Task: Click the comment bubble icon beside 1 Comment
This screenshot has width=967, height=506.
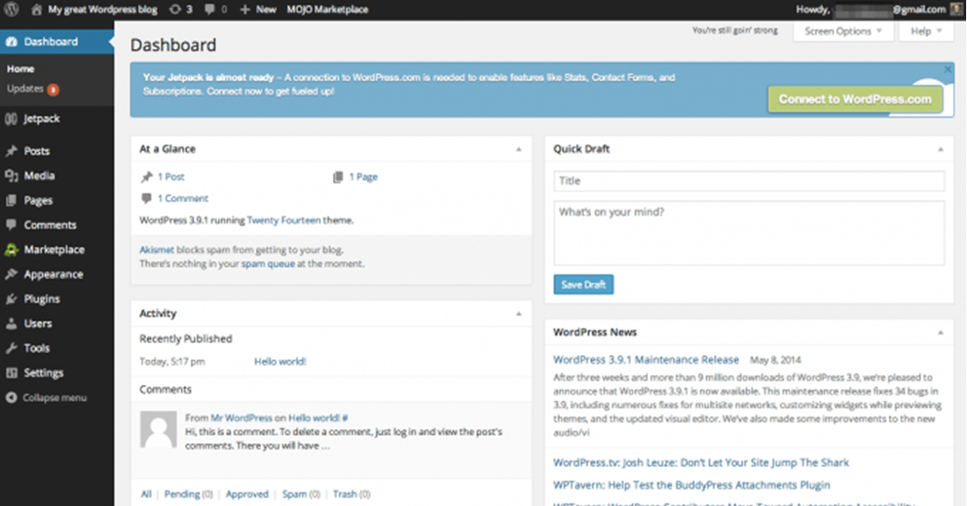Action: tap(147, 198)
